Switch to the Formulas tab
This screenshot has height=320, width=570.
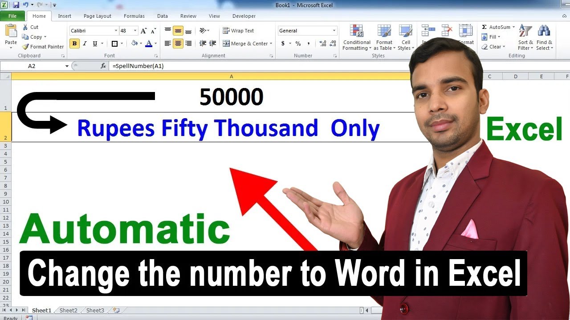(134, 16)
